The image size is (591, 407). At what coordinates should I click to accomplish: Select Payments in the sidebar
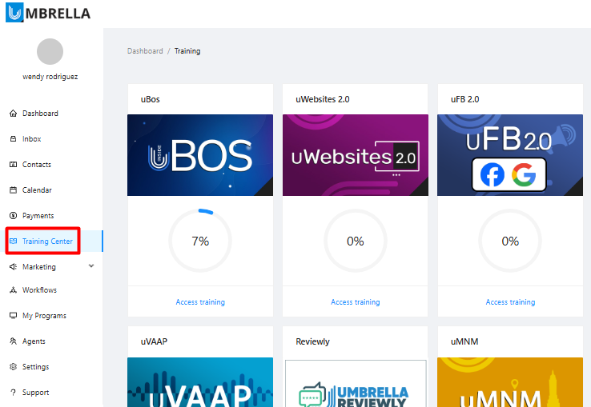tap(38, 216)
